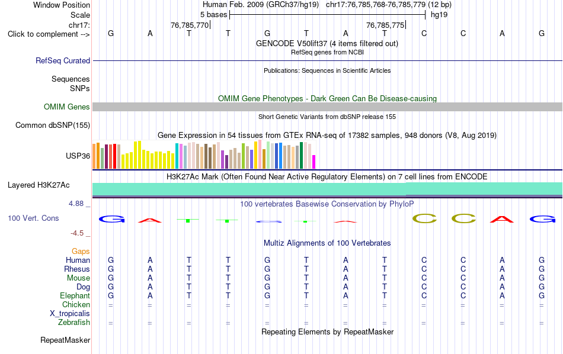This screenshot has height=354, width=563.
Task: Open the 100 Vert. Cons label
Action: point(33,218)
